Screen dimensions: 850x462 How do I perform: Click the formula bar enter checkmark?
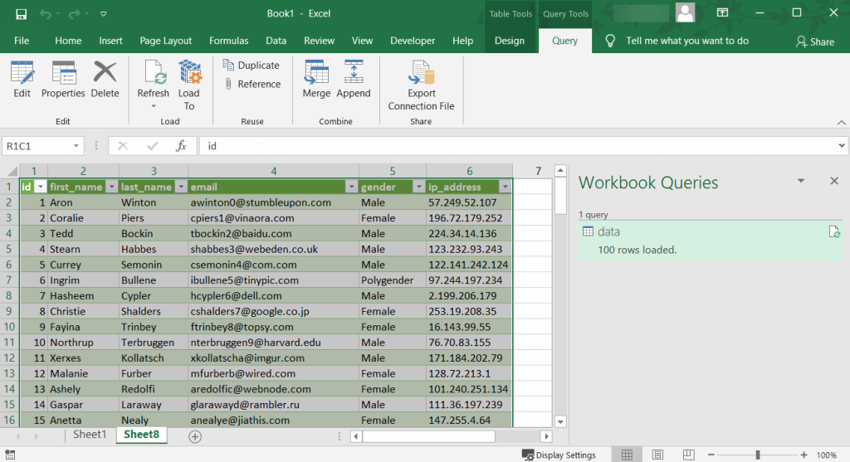pyautogui.click(x=153, y=146)
